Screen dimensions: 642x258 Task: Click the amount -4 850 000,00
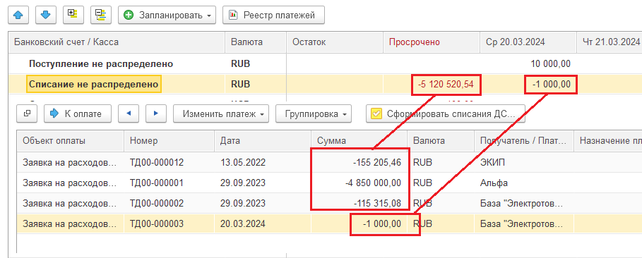coord(373,183)
